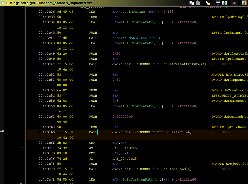This screenshot has height=184, width=248.
Task: Click the cursor location arrow in left margin
Action: (2, 131)
